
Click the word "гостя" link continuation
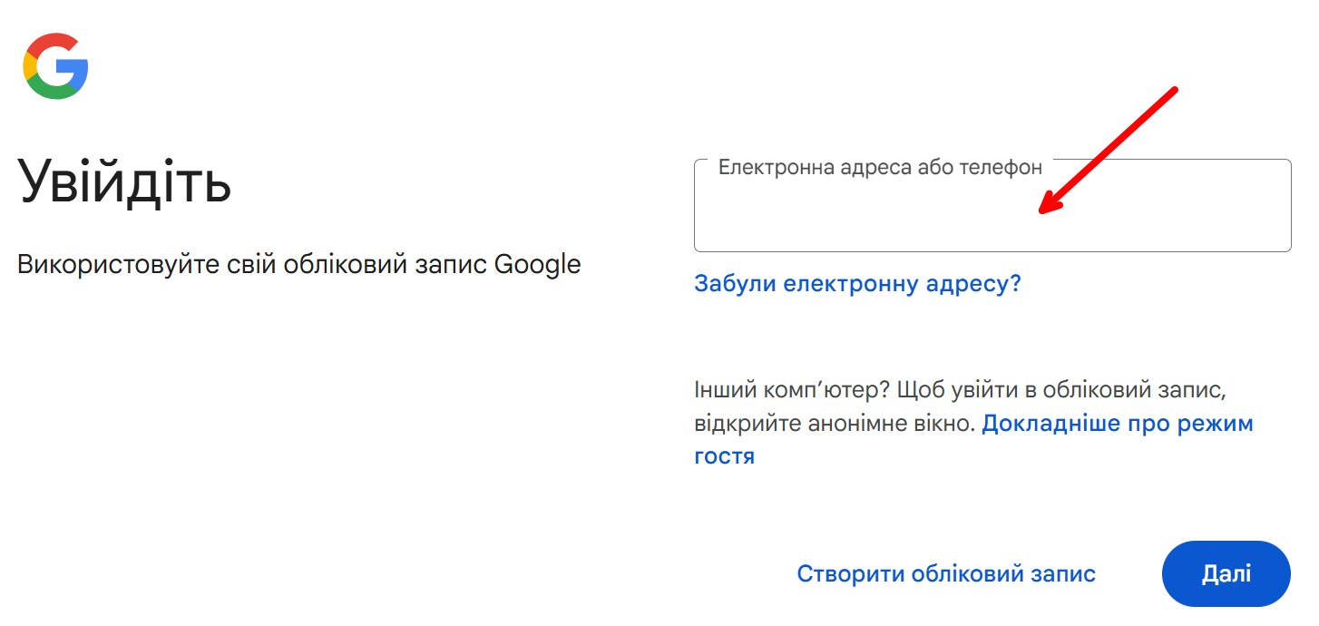coord(724,456)
